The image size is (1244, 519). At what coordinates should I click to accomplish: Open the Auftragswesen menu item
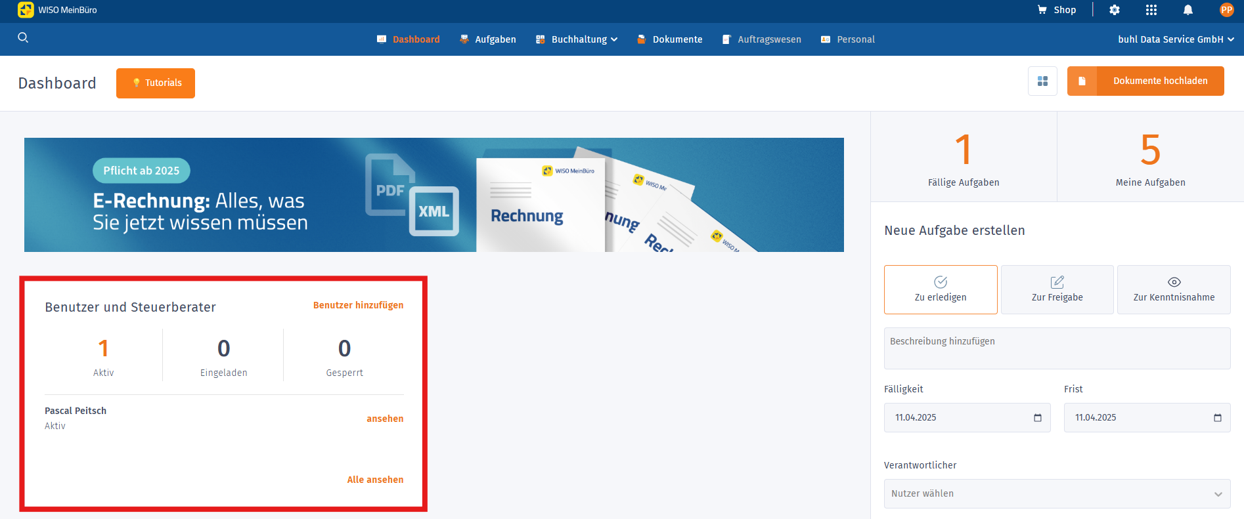[x=762, y=39]
